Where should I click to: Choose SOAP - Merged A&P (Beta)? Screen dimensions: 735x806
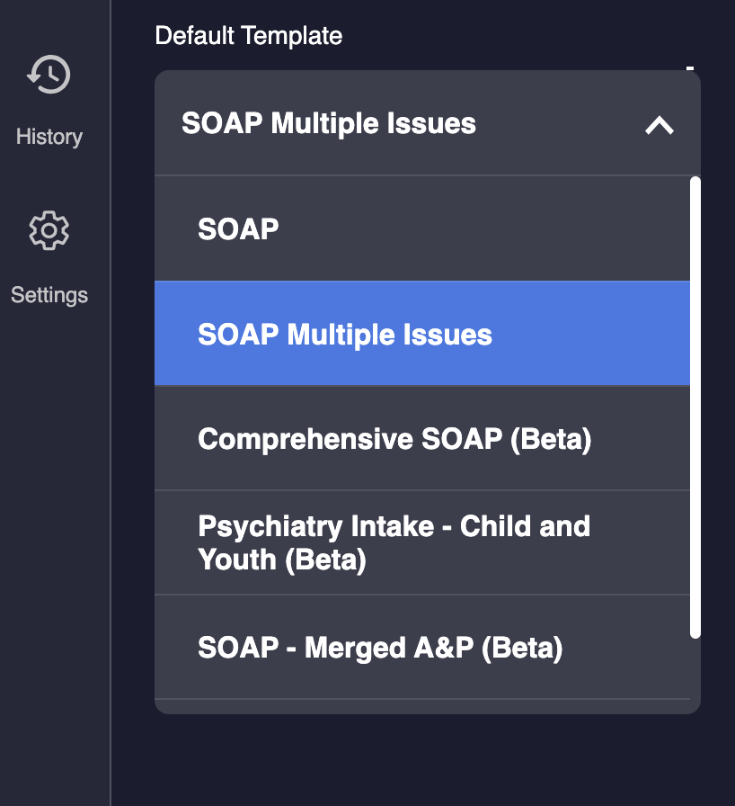click(x=380, y=648)
